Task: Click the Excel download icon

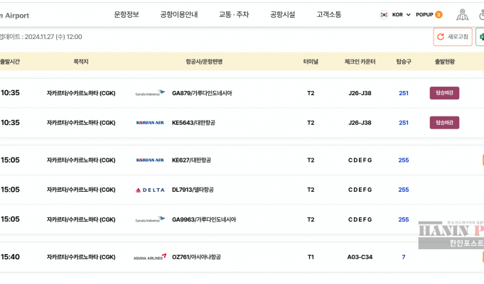Action: [x=480, y=37]
